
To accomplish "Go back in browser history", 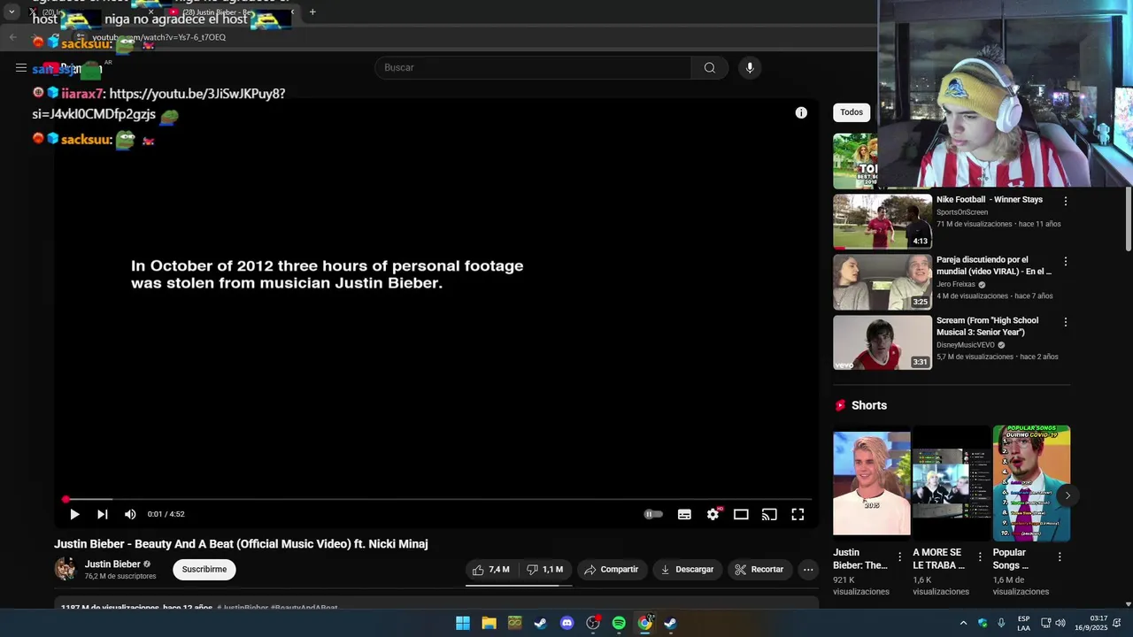I will (12, 37).
